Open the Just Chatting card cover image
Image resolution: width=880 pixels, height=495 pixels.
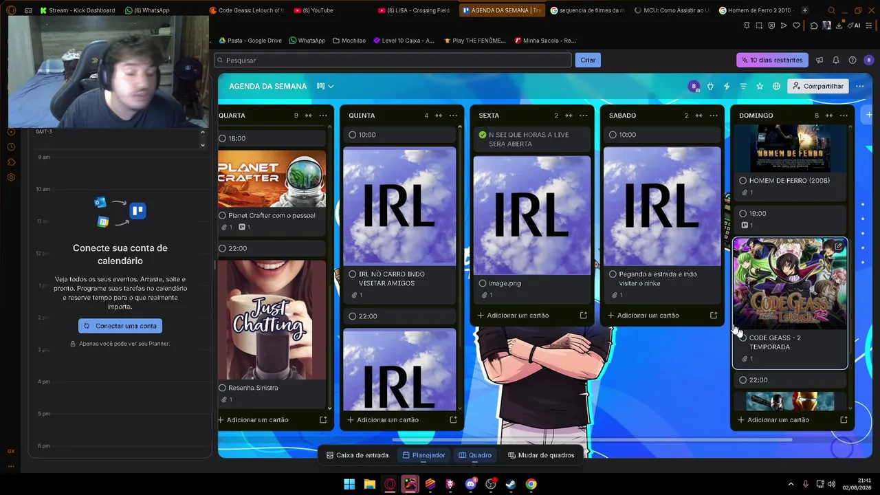tap(272, 319)
